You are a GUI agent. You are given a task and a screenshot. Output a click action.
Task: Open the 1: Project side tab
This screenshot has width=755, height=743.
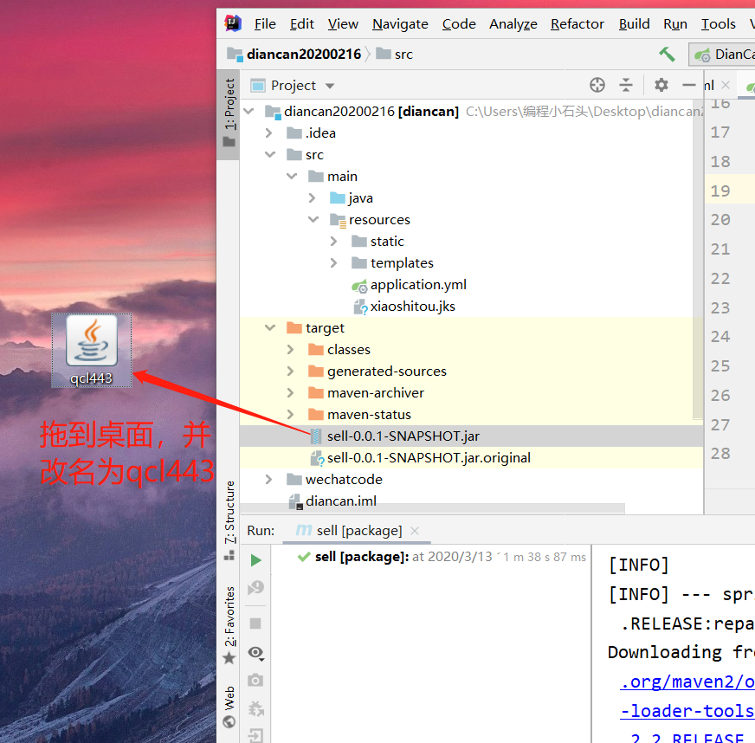click(x=229, y=113)
